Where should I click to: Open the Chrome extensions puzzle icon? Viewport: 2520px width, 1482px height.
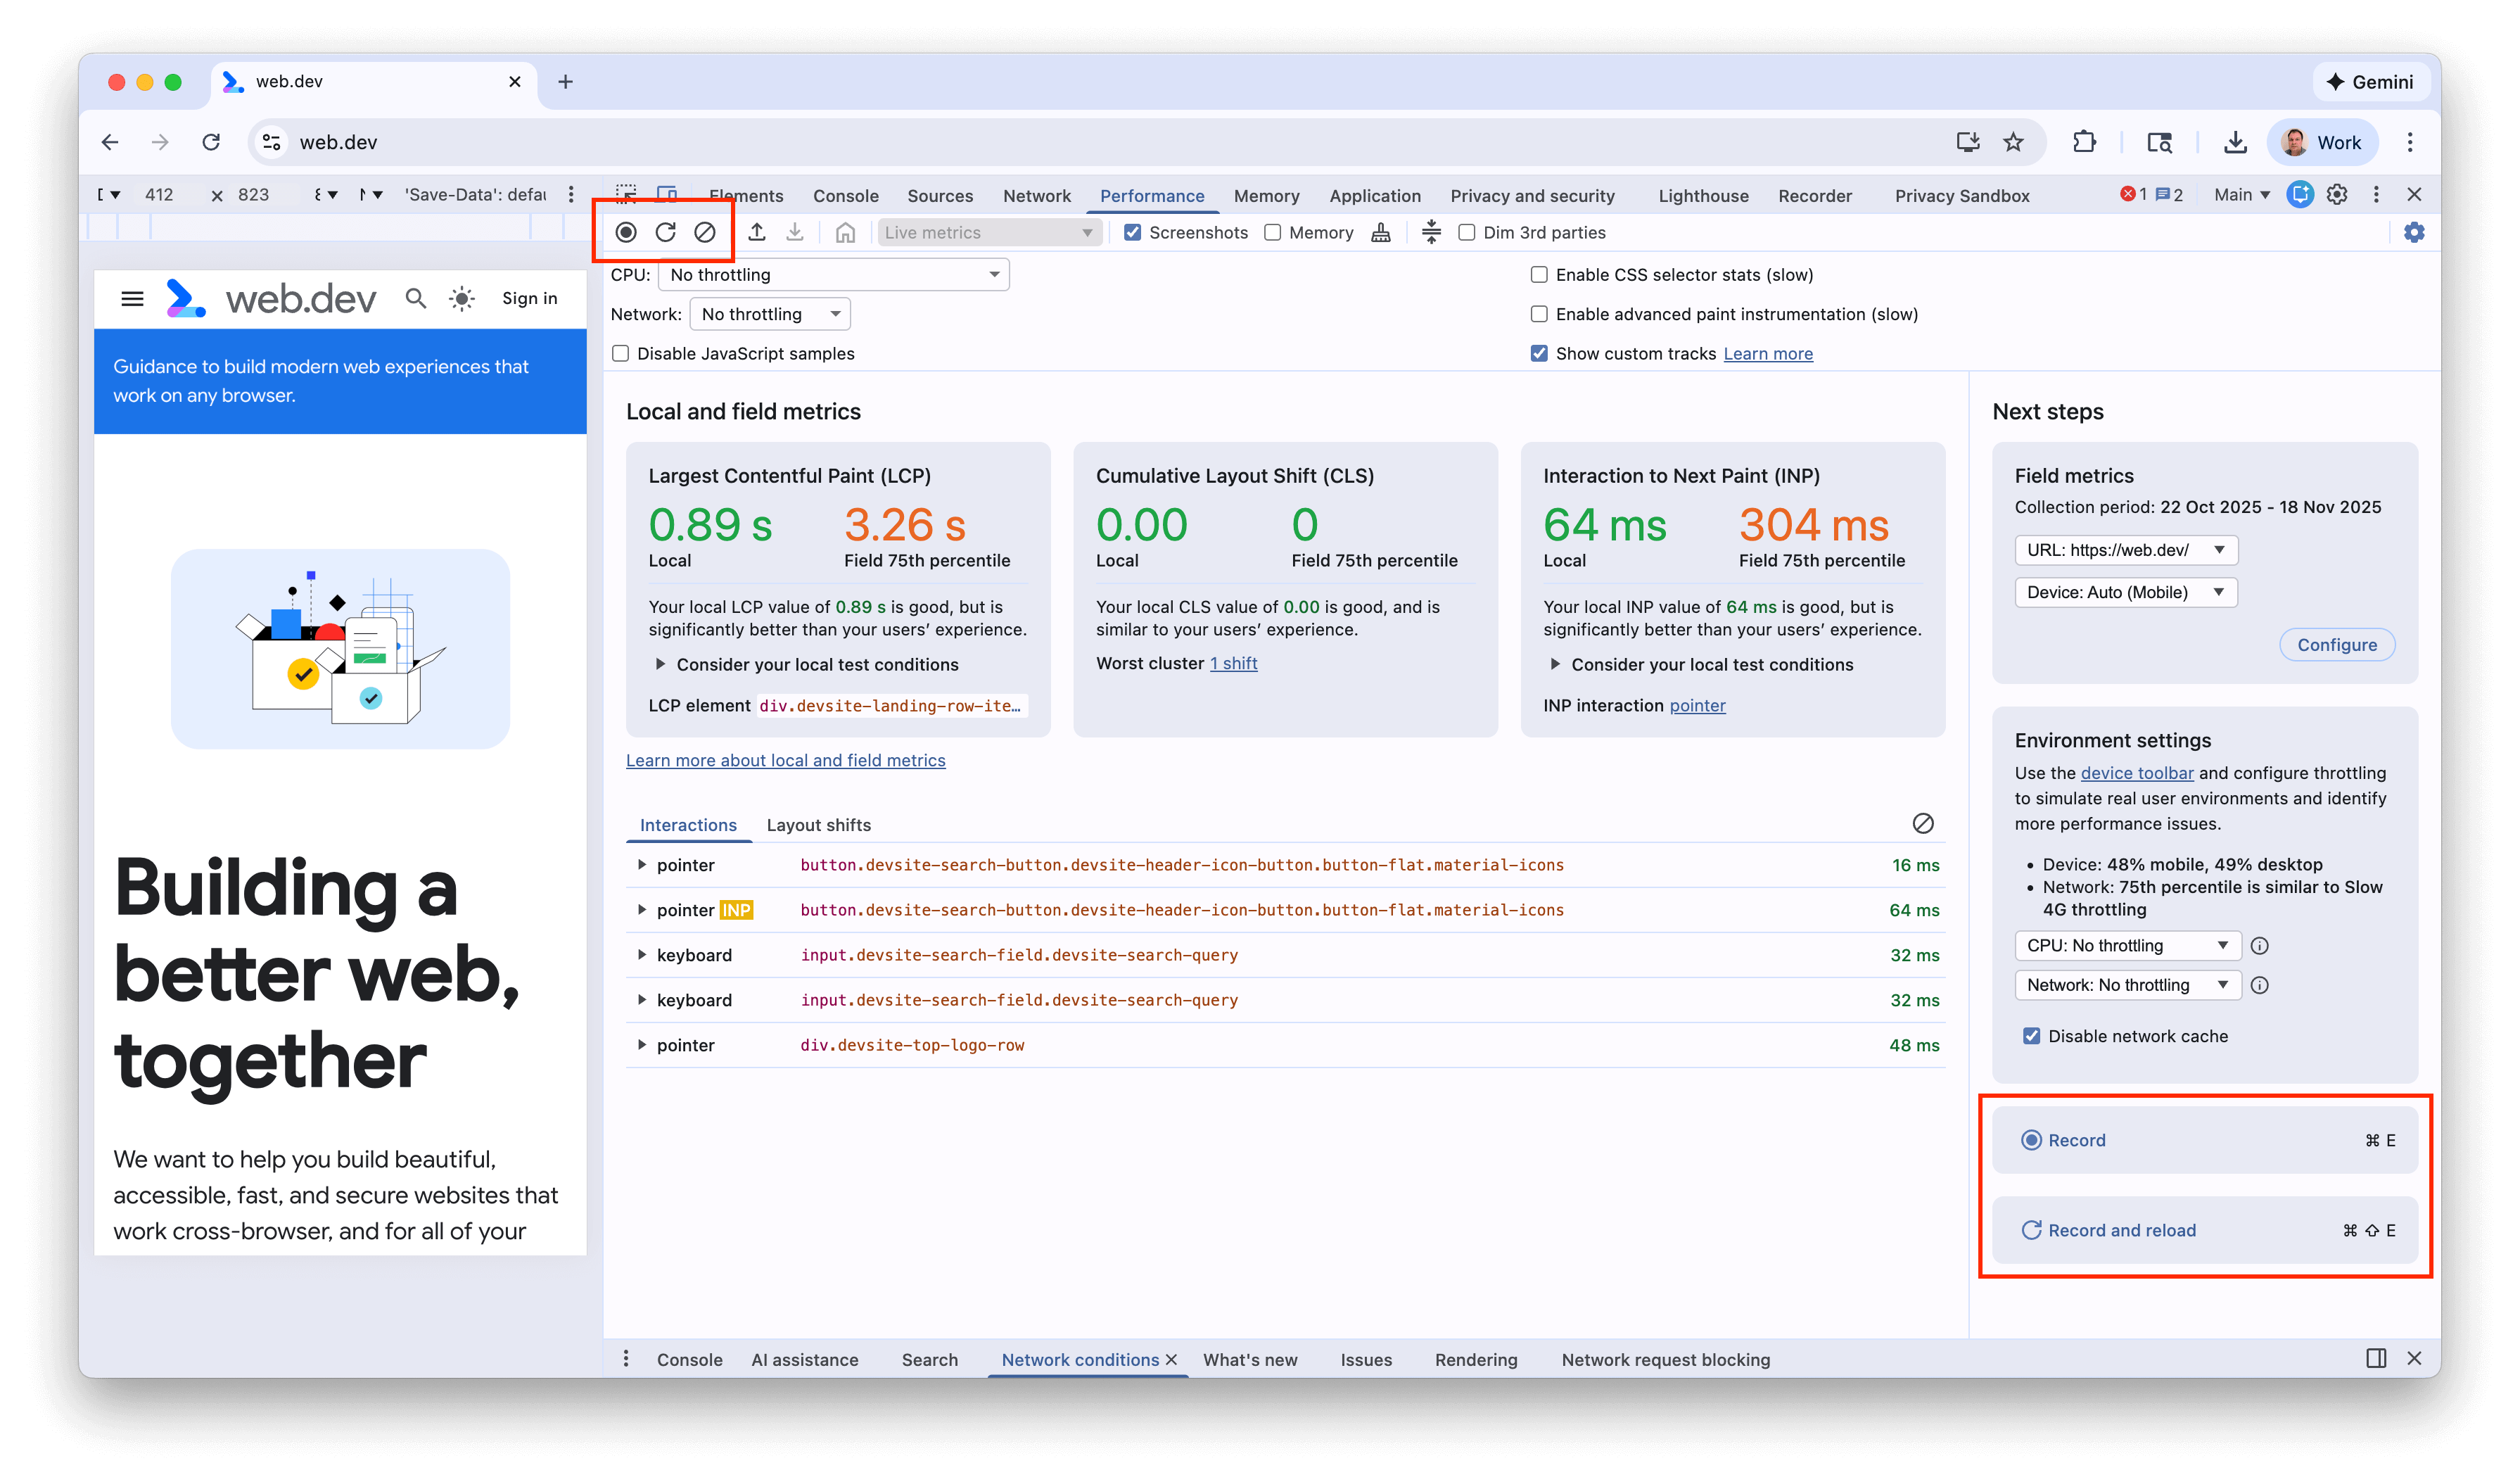tap(2085, 142)
